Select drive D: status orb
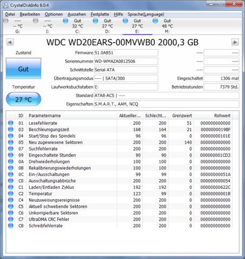Screen dimensions: 245x259 96,21
